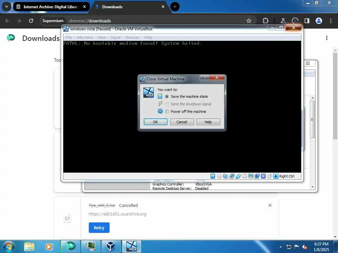This screenshot has width=338, height=253.
Task: Click the recording indicator in VM status bar
Action: pos(257,176)
